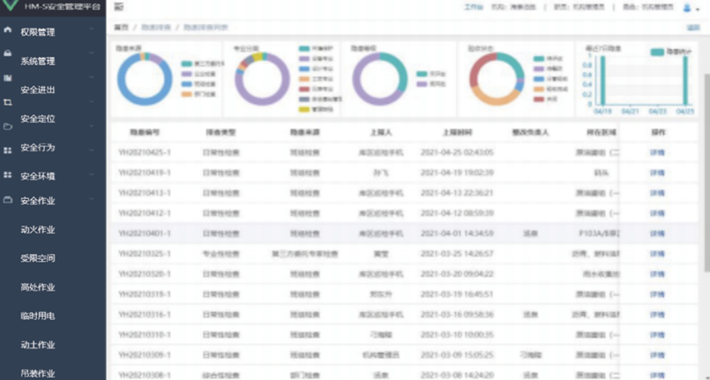Screen dimensions: 710x380
Task: Click the folder icon beside 安全作业
Action: [x=8, y=200]
